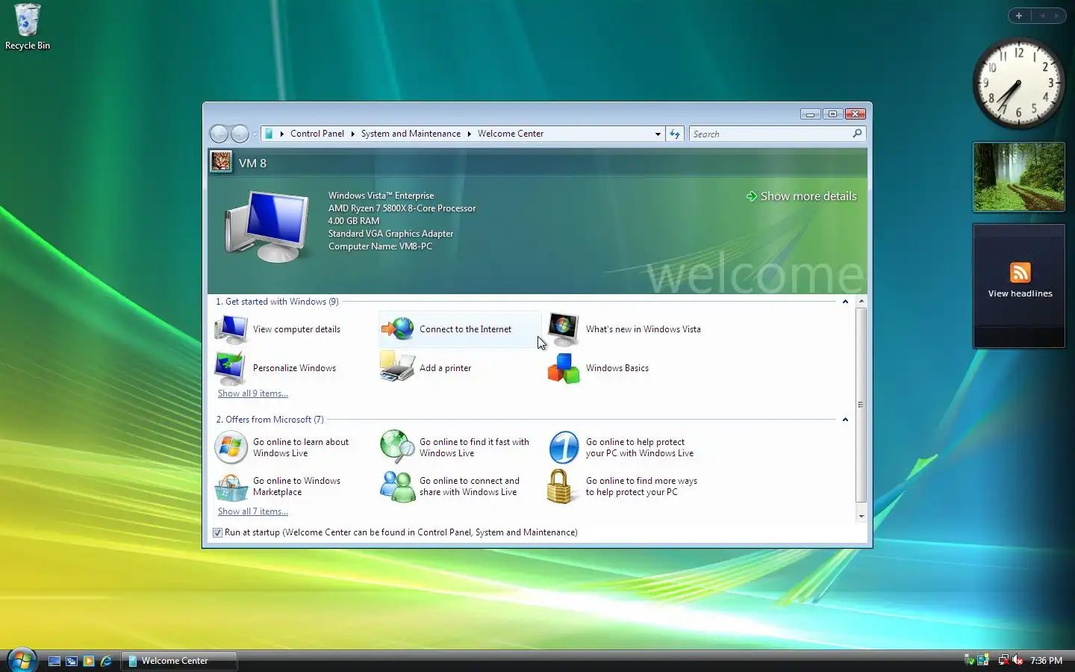Collapse the Get started with Windows section
Image resolution: width=1075 pixels, height=672 pixels.
[845, 302]
